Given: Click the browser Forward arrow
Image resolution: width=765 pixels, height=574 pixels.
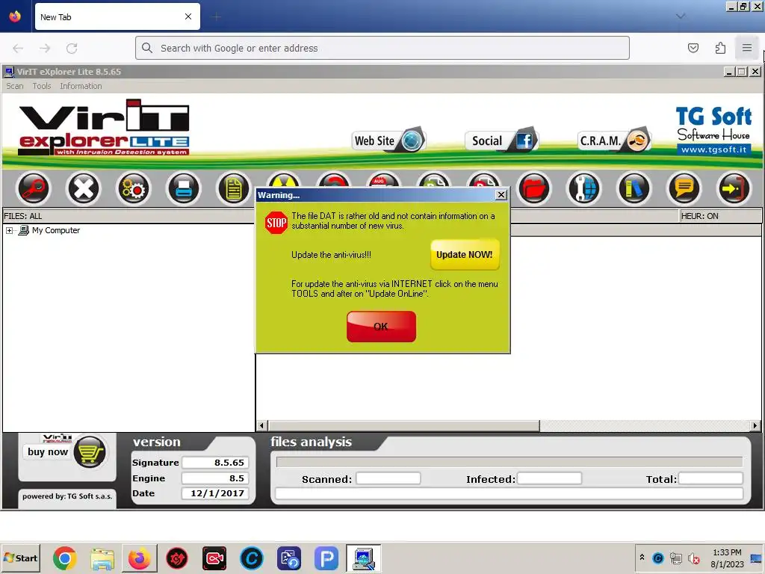Looking at the screenshot, I should pyautogui.click(x=45, y=48).
